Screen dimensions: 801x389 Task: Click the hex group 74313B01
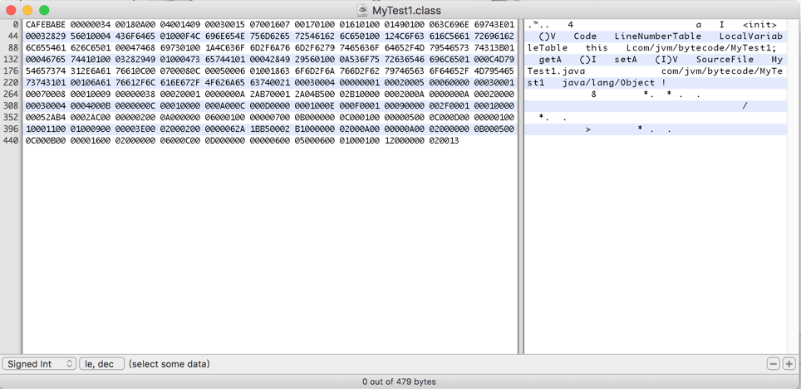pyautogui.click(x=494, y=48)
